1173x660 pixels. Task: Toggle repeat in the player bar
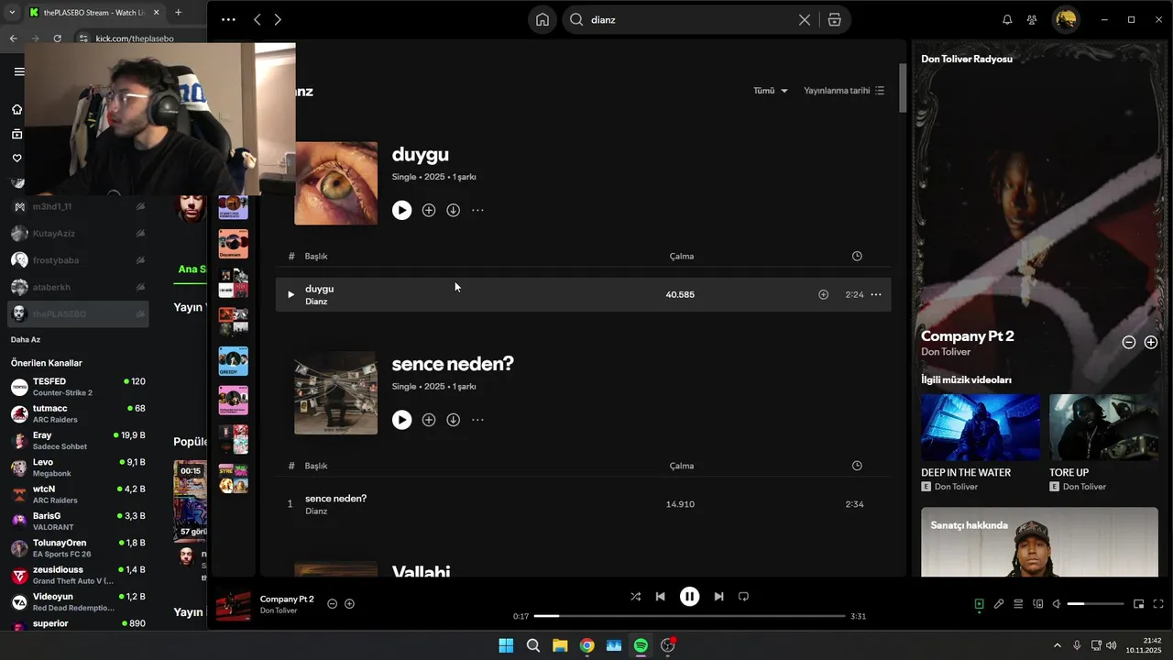743,596
